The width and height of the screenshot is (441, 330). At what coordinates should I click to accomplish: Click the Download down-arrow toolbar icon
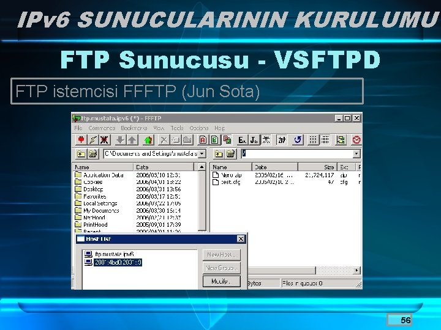[x=121, y=140]
